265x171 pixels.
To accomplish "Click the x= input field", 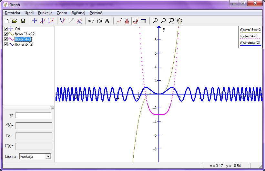I will coord(34,115).
